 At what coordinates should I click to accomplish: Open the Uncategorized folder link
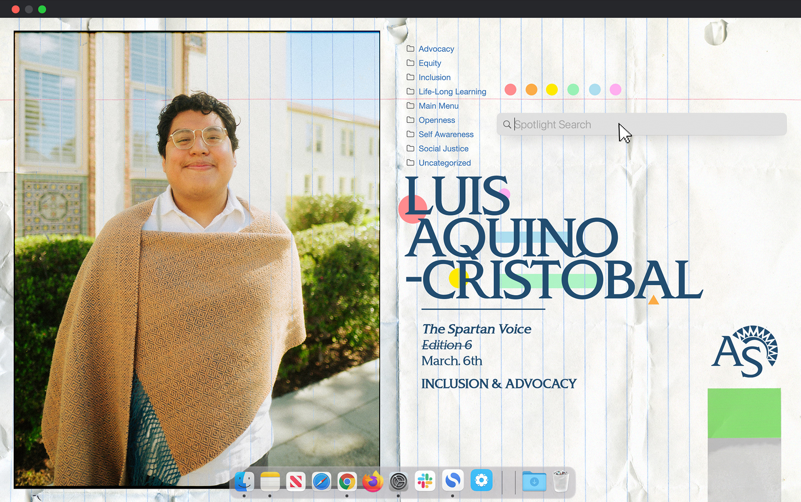[x=444, y=163]
